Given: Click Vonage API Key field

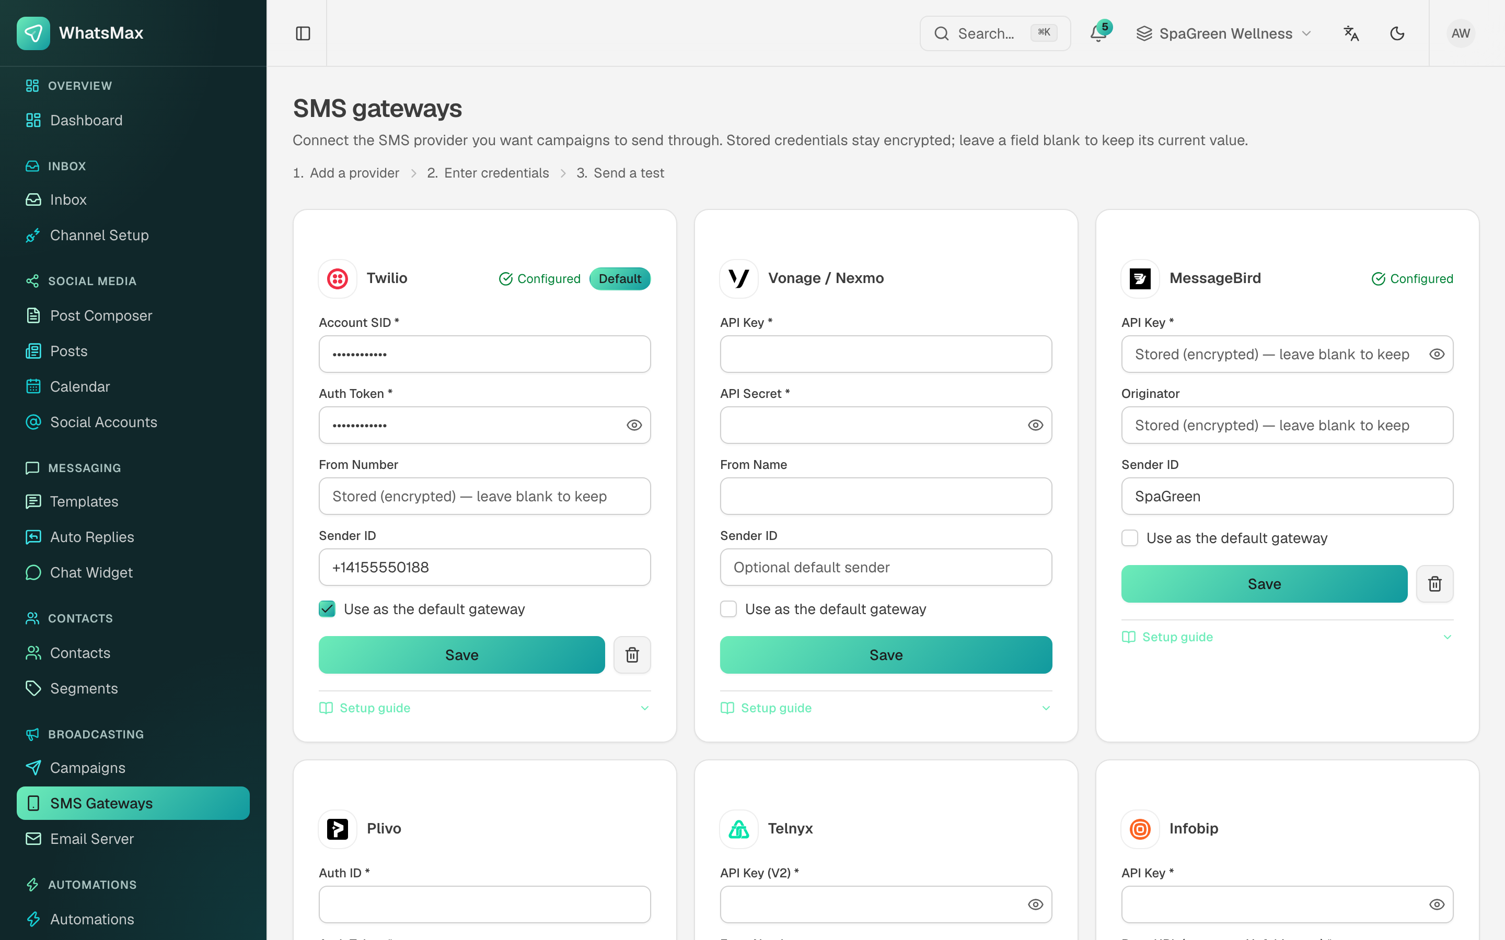Looking at the screenshot, I should coord(886,355).
